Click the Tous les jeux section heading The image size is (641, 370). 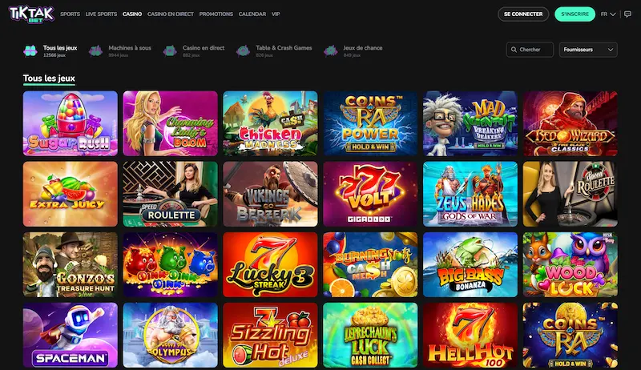pos(49,78)
